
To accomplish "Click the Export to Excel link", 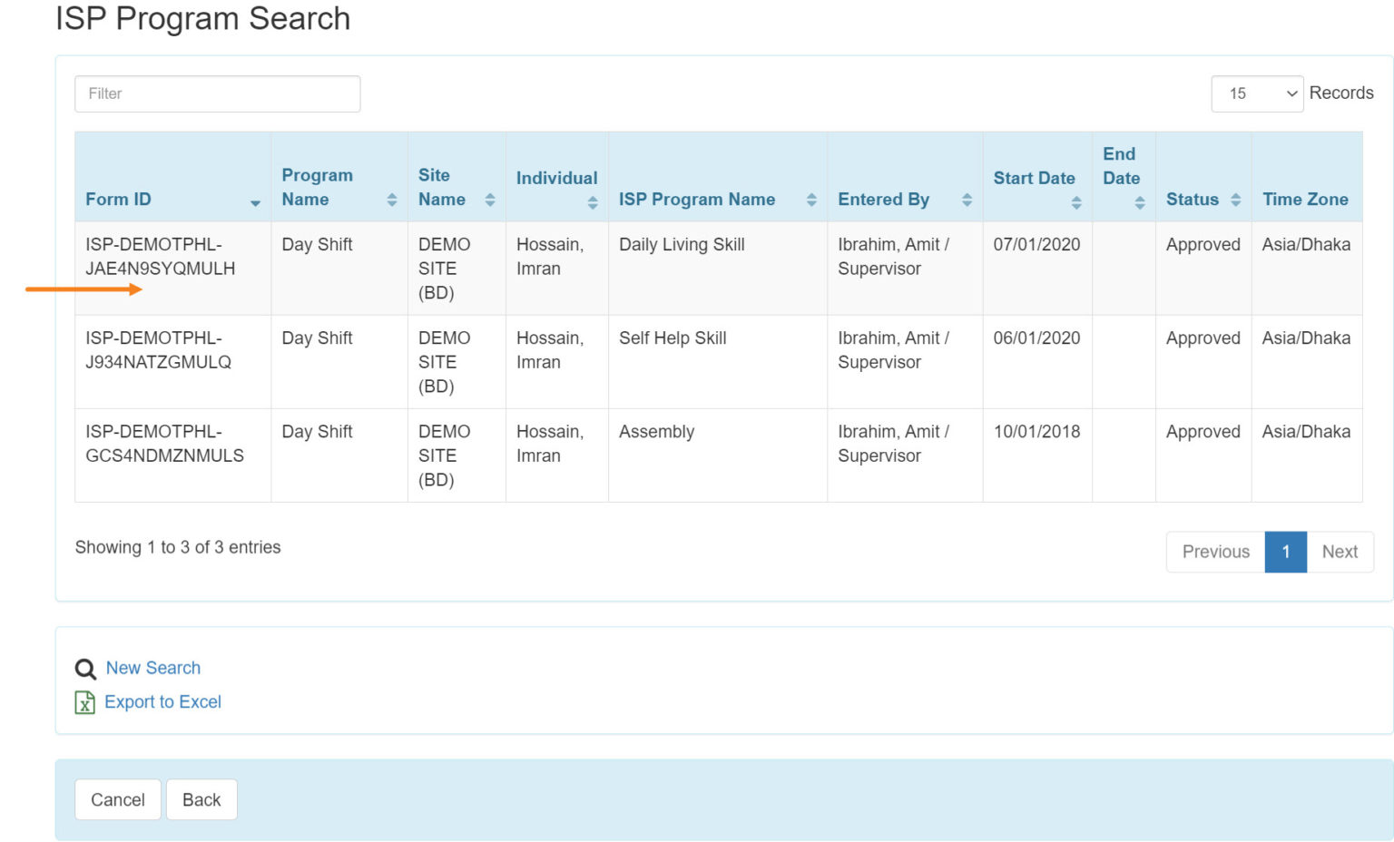I will click(162, 701).
